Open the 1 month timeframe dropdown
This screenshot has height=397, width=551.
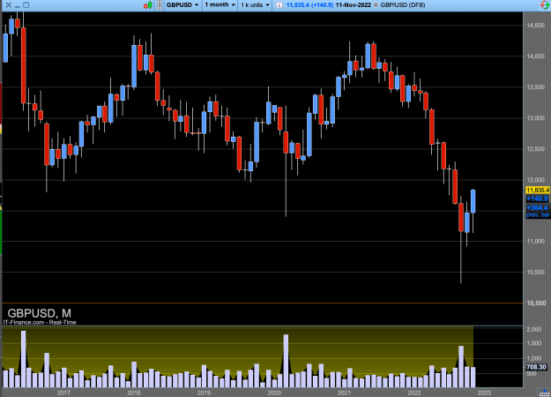click(220, 5)
